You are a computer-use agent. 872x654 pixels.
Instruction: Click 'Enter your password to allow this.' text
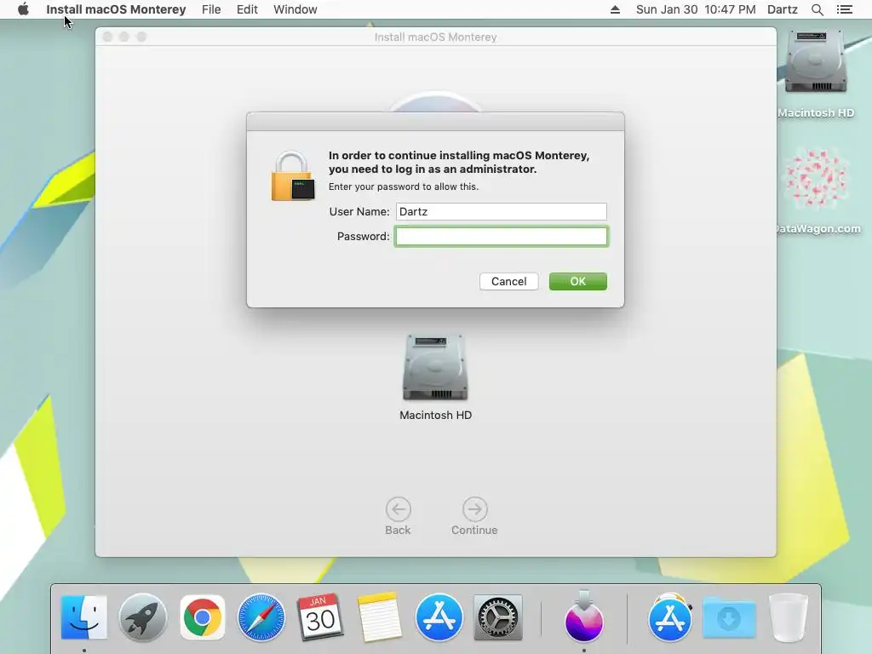[x=403, y=186]
